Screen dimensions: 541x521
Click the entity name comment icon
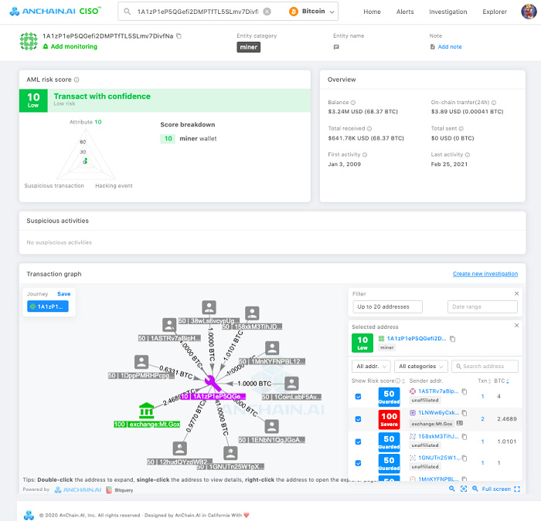pos(336,47)
